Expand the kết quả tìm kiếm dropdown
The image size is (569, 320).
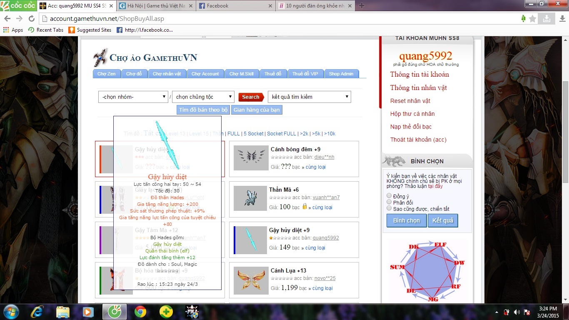tap(309, 97)
